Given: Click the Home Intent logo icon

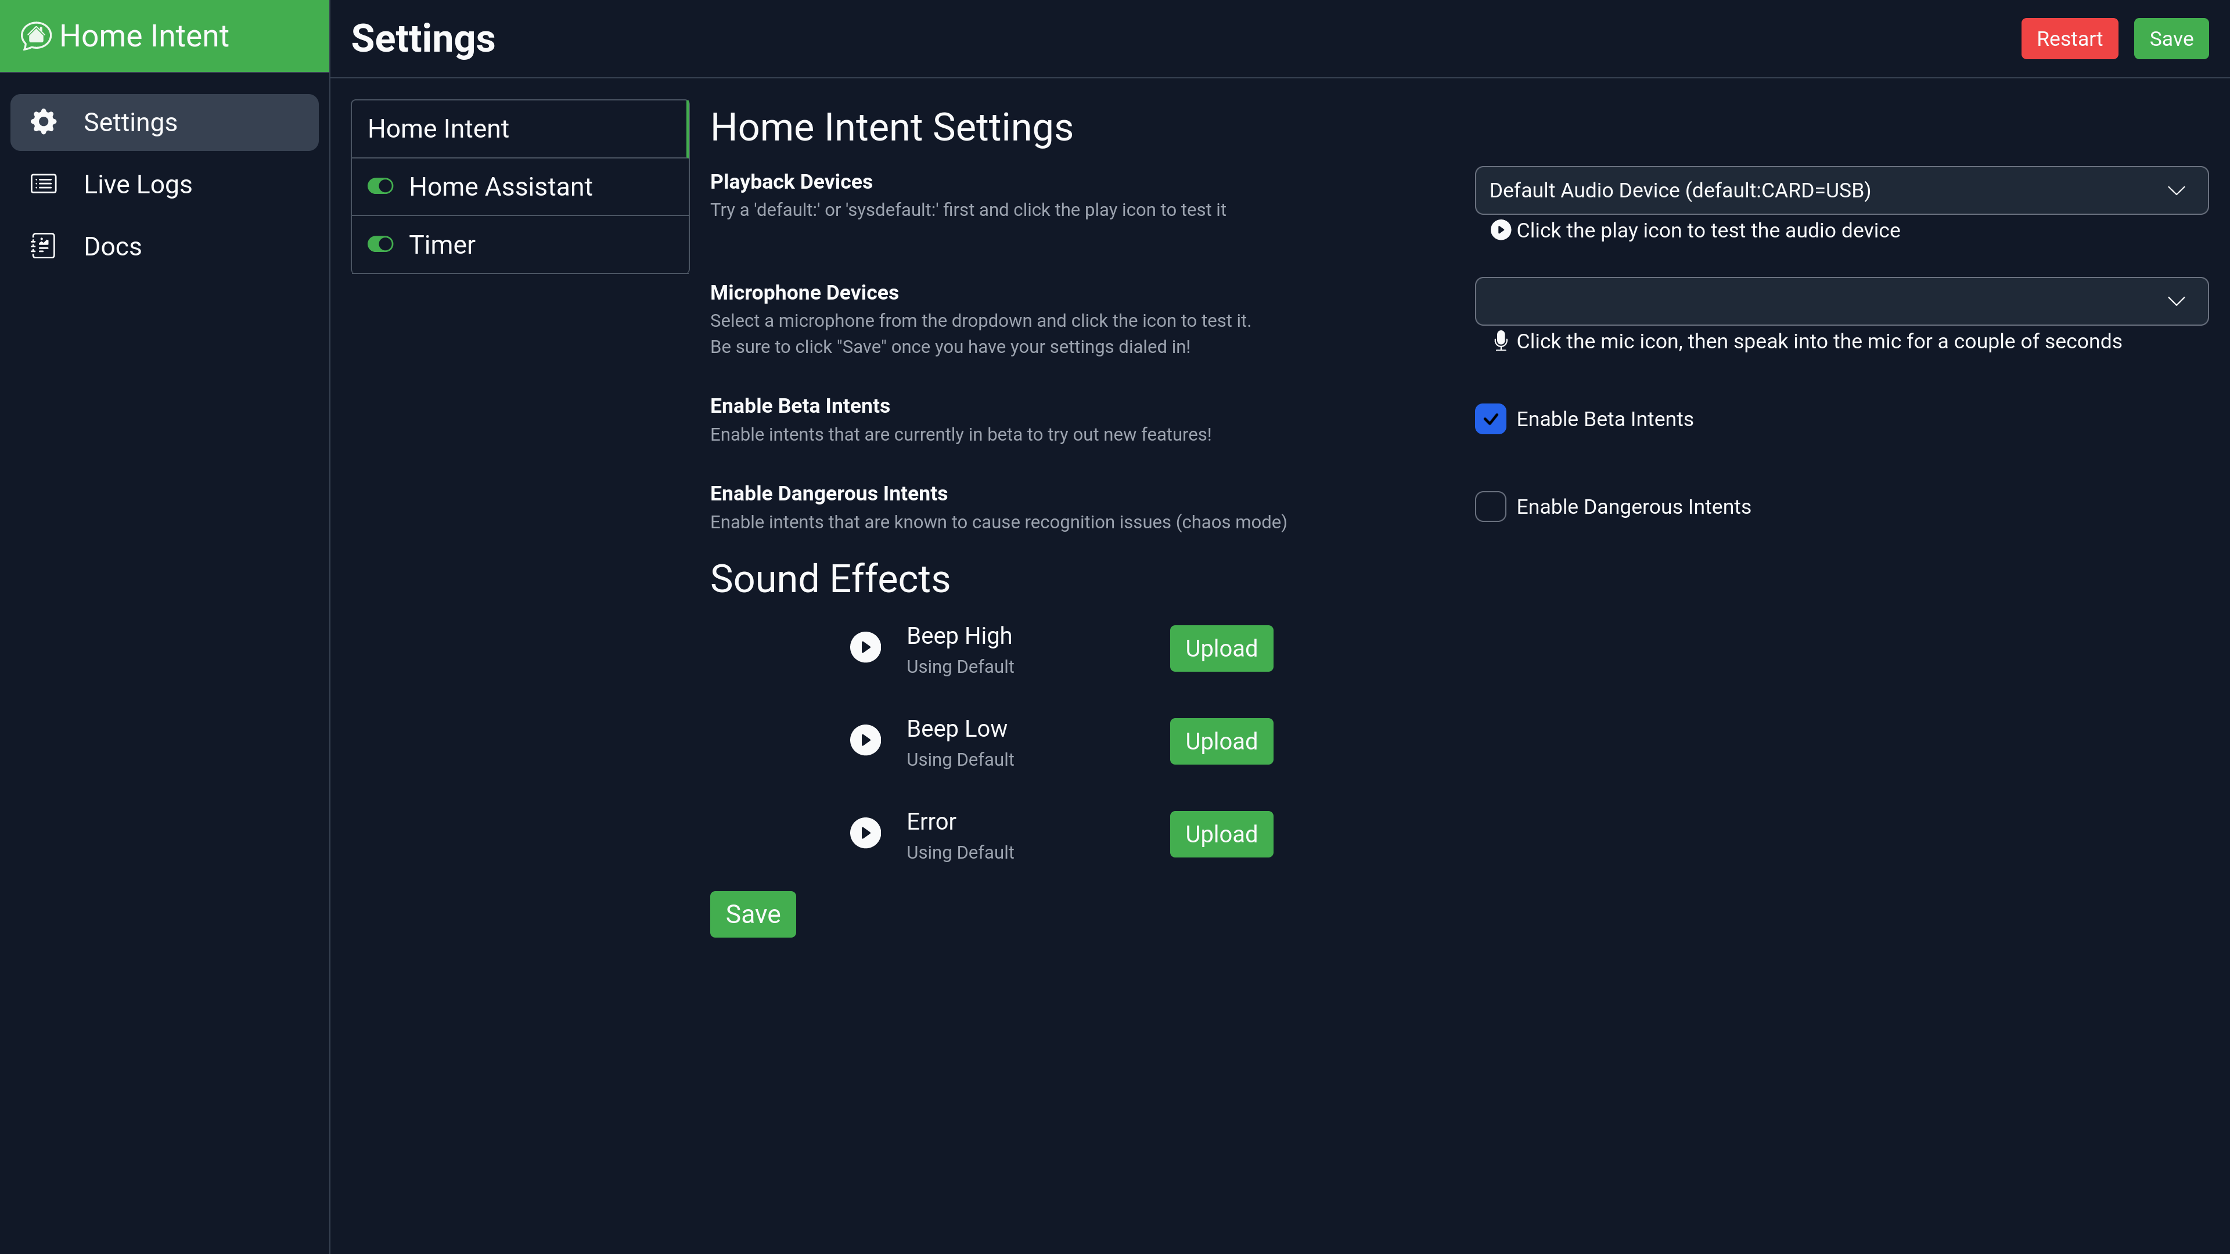Looking at the screenshot, I should click(35, 35).
